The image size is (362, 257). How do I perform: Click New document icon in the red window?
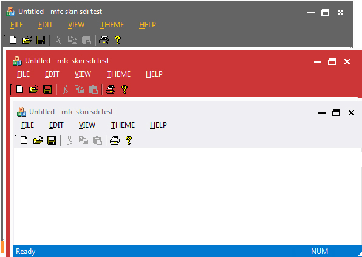[20, 89]
